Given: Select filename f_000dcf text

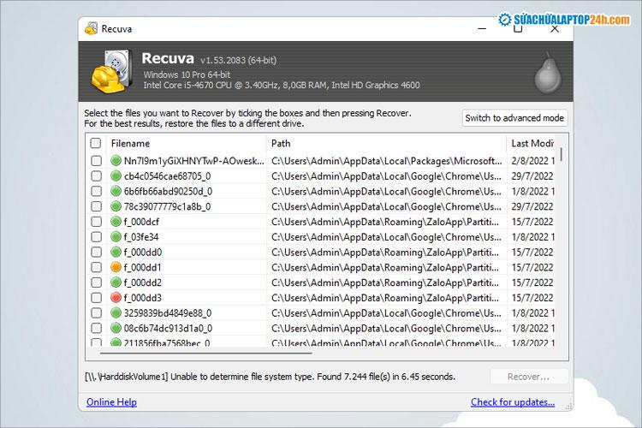Looking at the screenshot, I should 141,222.
